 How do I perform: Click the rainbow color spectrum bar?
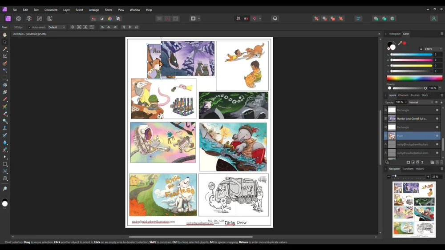click(414, 78)
